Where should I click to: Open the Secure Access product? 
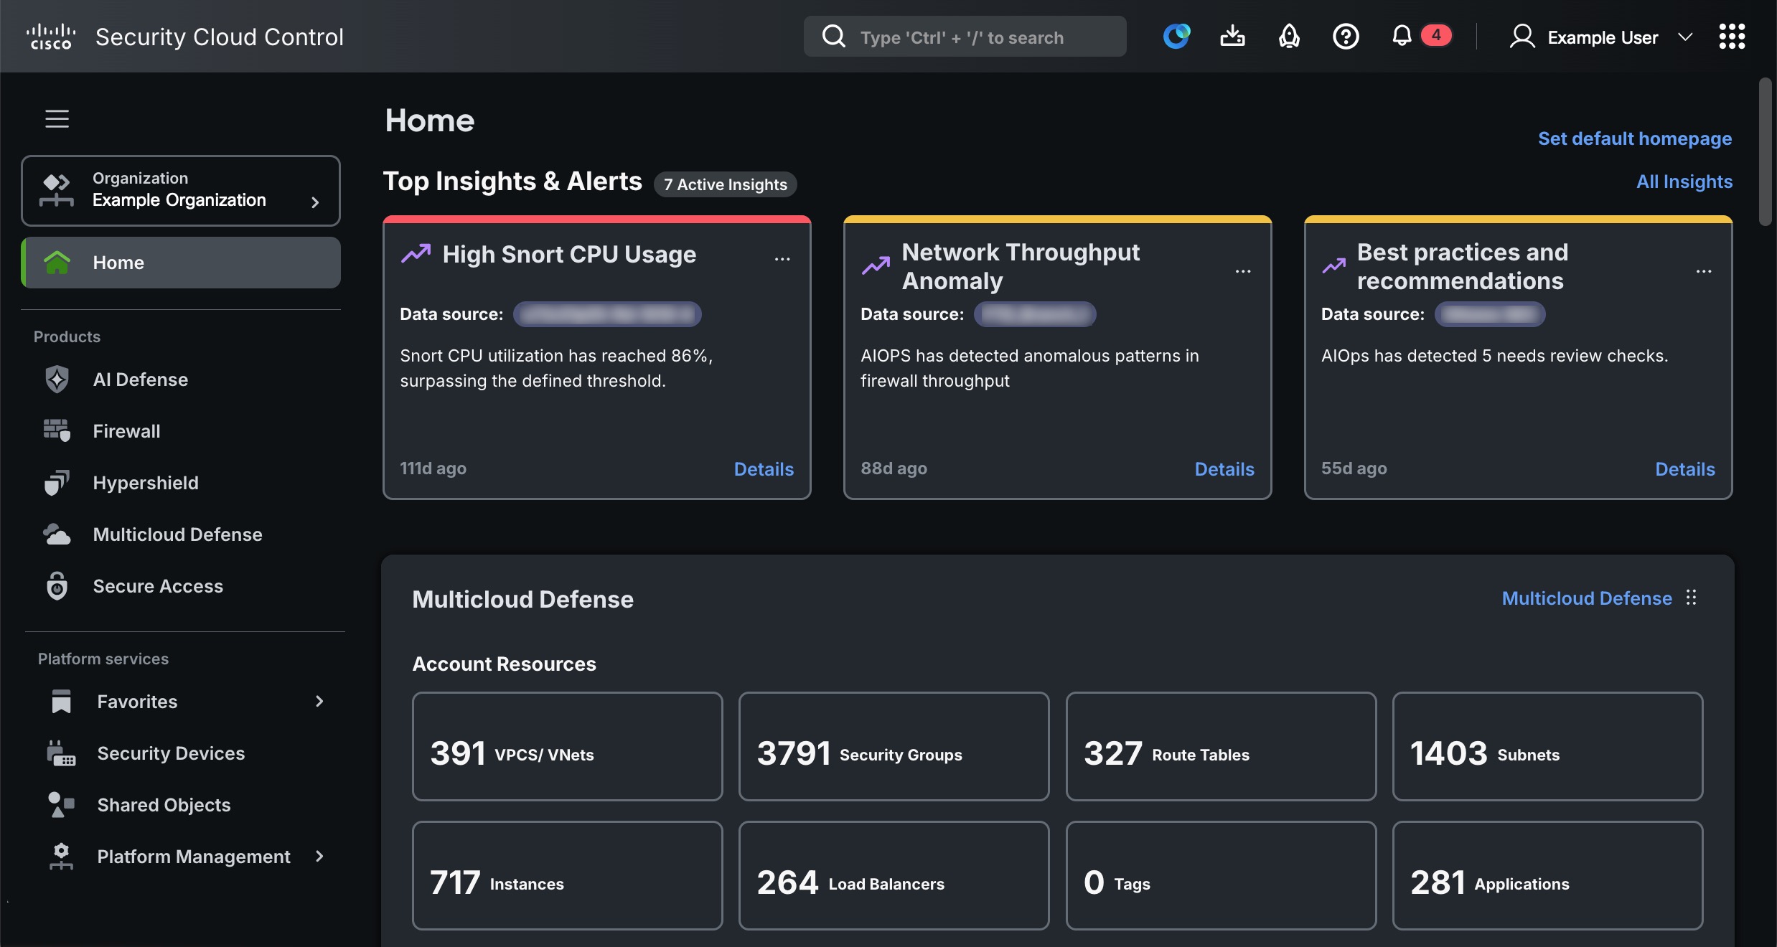coord(158,585)
